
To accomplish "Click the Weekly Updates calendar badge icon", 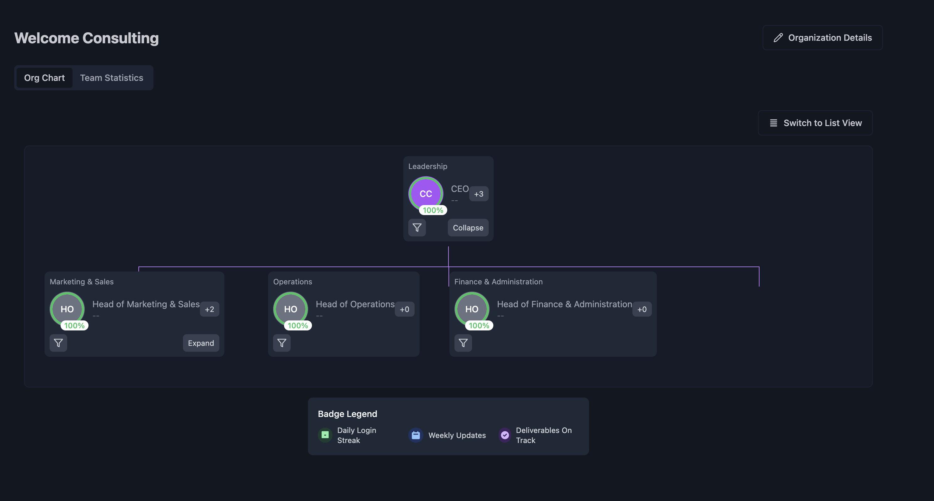I will [x=416, y=435].
